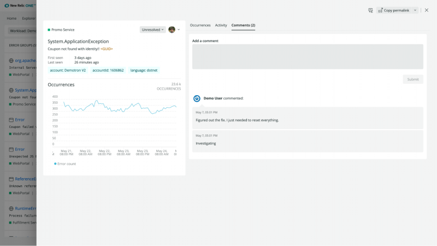Click the Error count legend blue dot

(55, 163)
